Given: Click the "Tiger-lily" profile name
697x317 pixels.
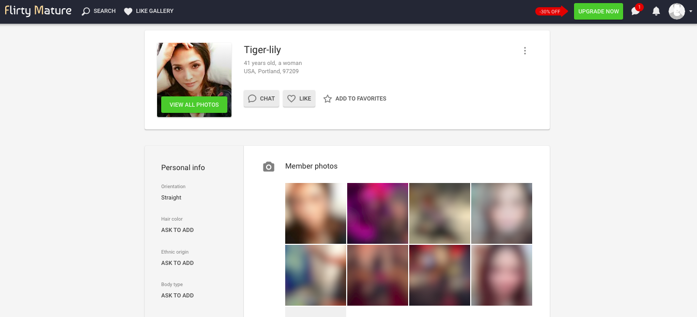Looking at the screenshot, I should pos(262,50).
